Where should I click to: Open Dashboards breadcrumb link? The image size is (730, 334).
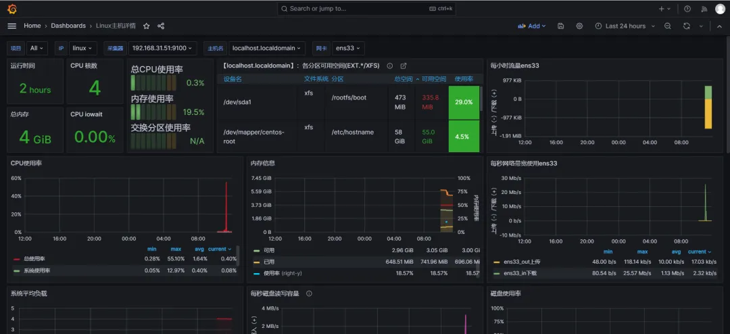pyautogui.click(x=68, y=26)
